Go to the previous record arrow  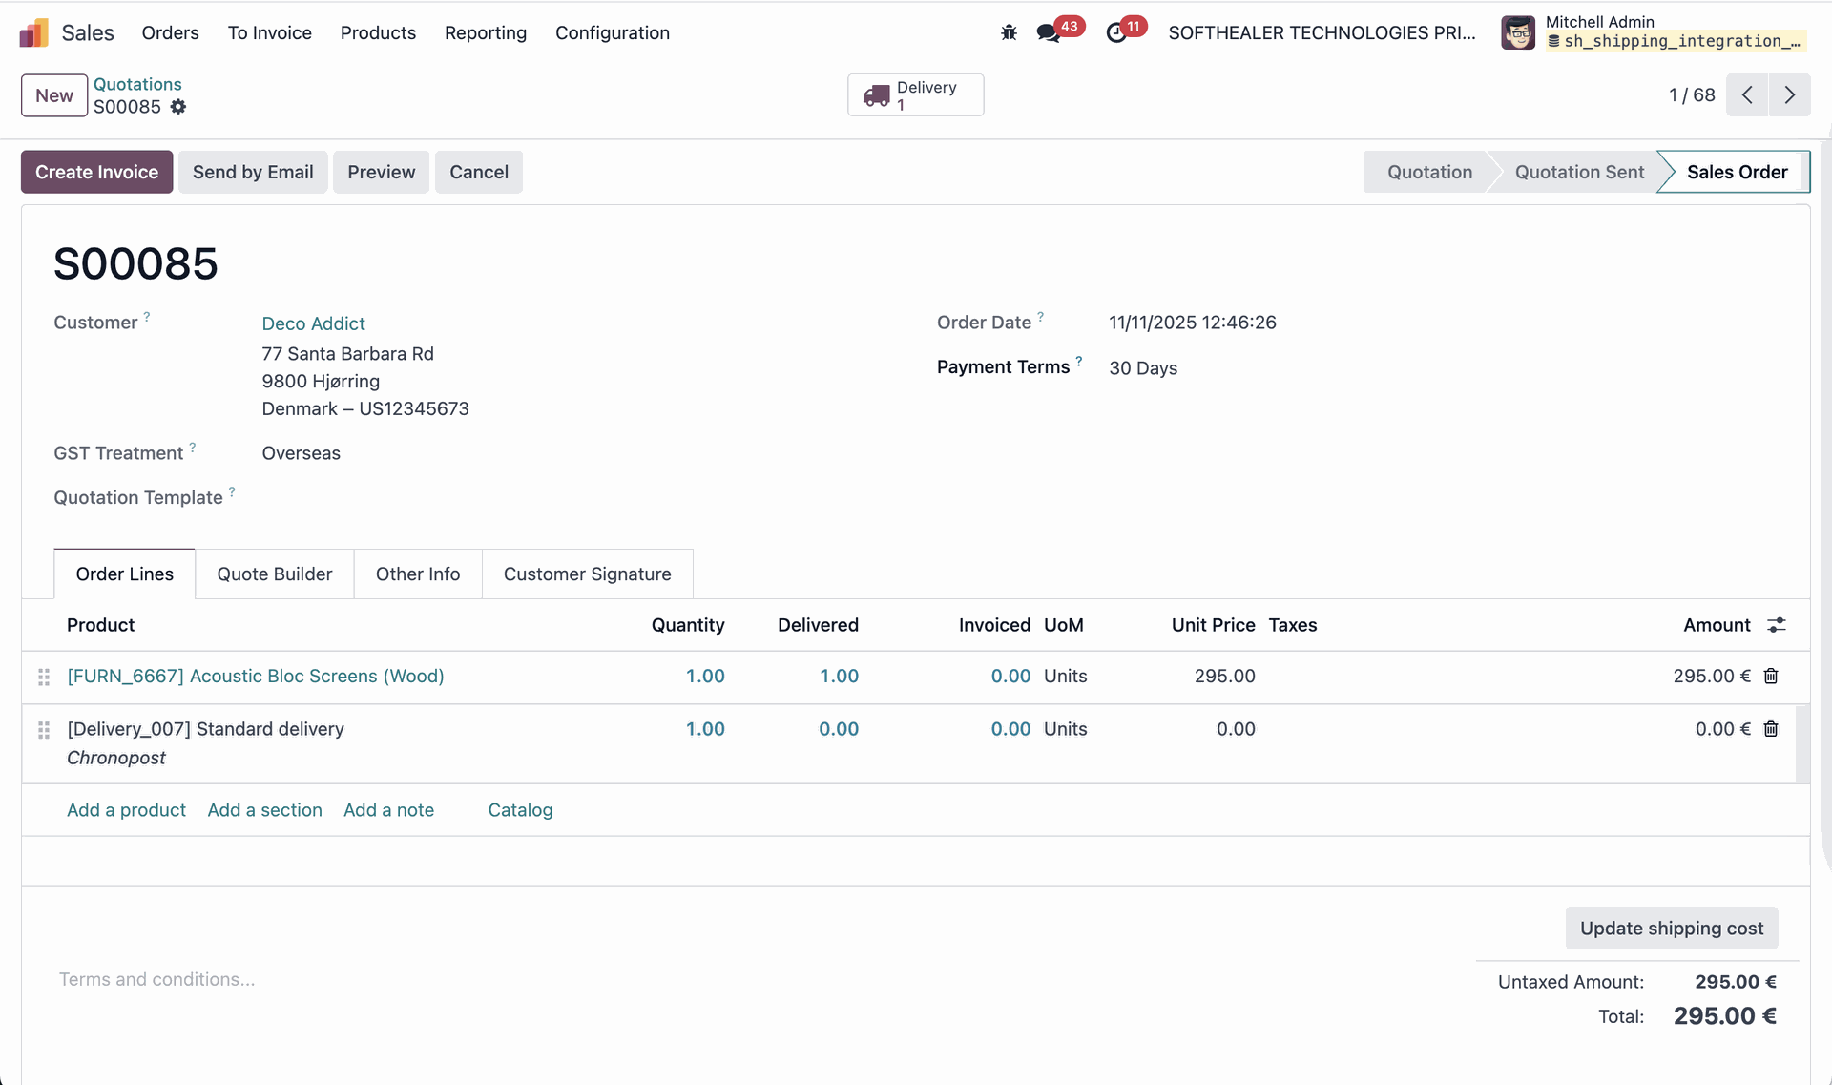1747,95
